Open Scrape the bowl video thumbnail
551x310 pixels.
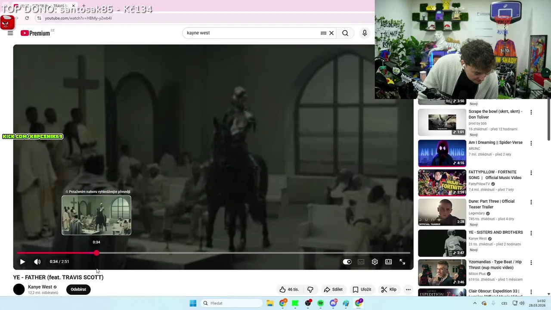tap(442, 122)
